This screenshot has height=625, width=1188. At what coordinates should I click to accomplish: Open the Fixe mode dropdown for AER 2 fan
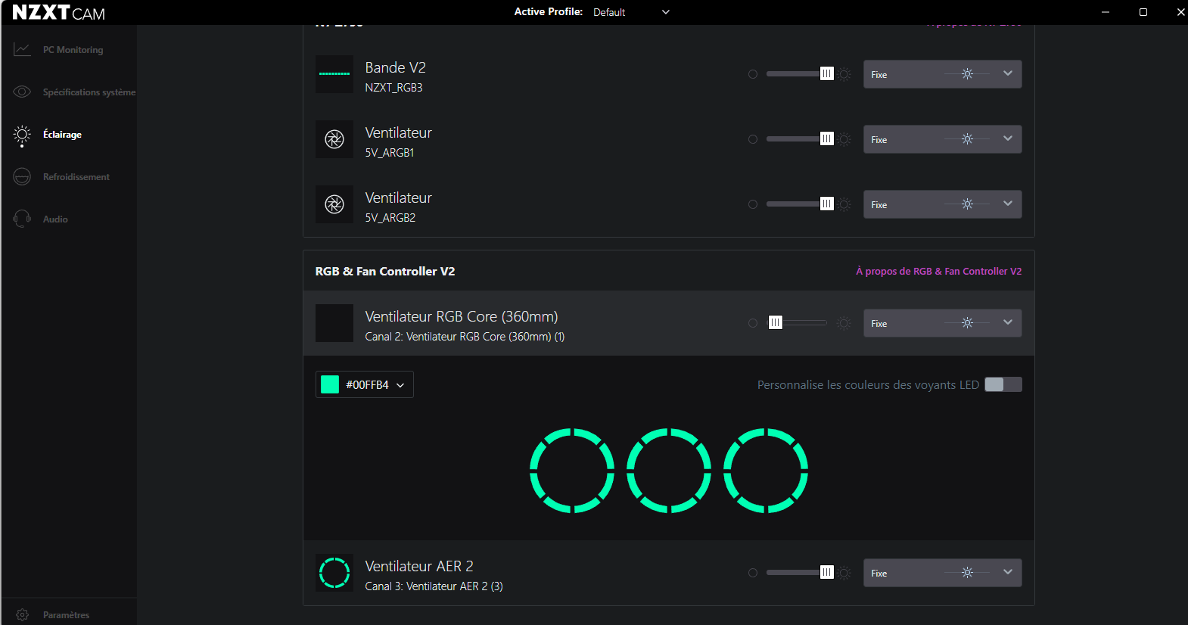(943, 573)
